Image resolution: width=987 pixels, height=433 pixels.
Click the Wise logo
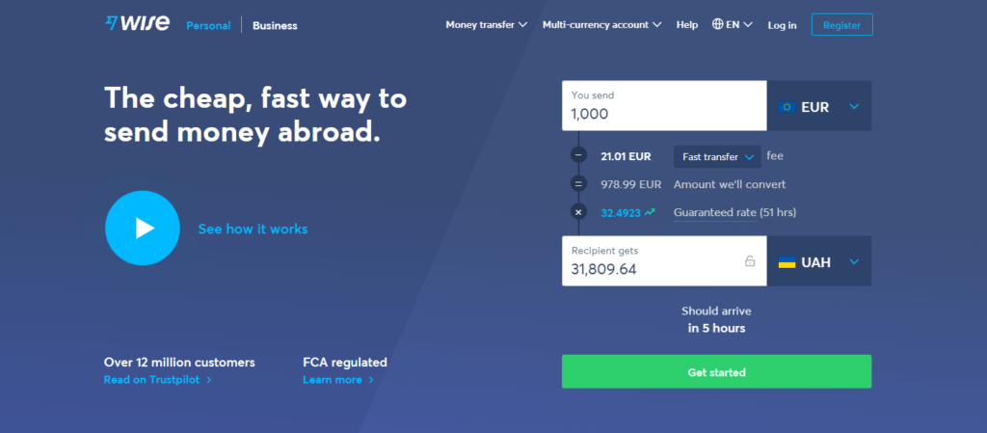[137, 23]
